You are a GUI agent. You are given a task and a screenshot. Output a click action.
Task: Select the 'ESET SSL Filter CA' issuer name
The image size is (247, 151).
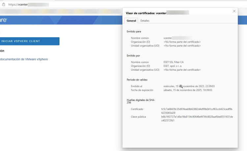coord(174,62)
